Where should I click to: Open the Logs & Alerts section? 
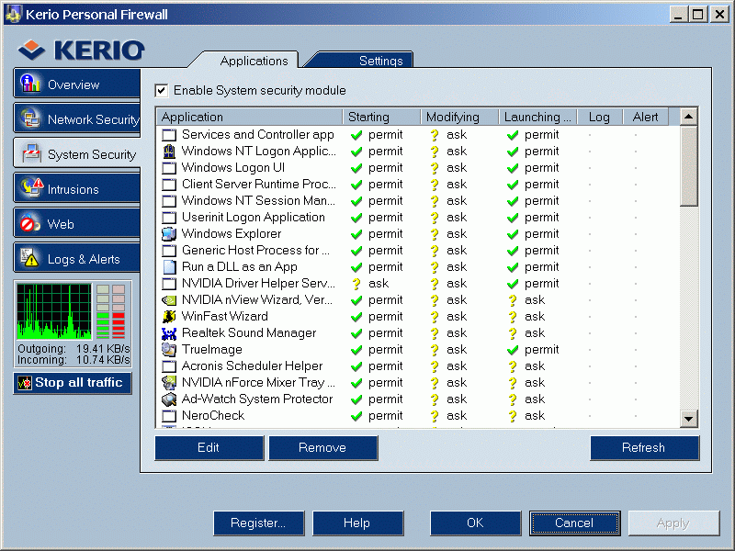(77, 258)
